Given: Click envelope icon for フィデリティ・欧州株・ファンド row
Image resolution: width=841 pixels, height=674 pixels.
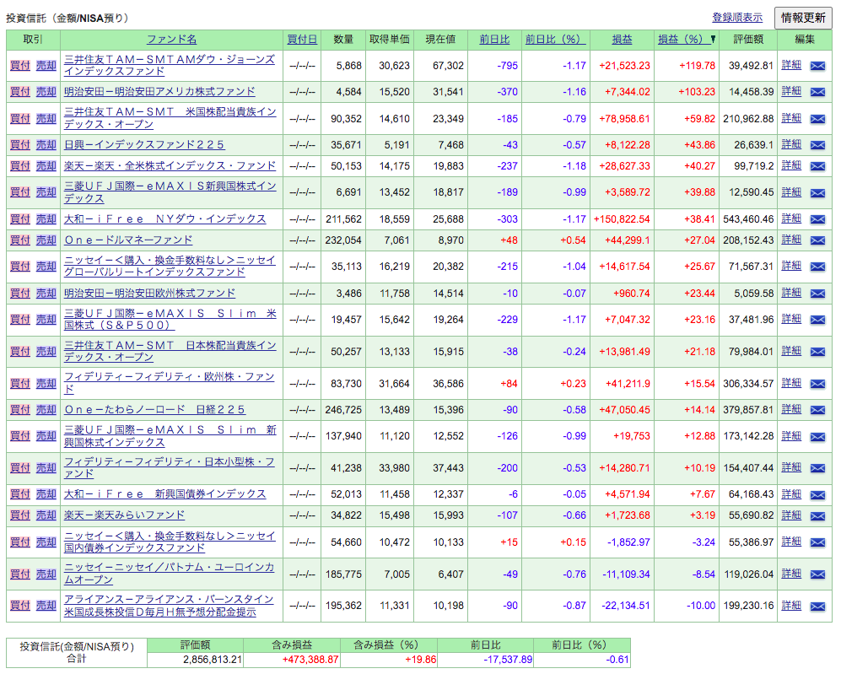Looking at the screenshot, I should coord(817,384).
